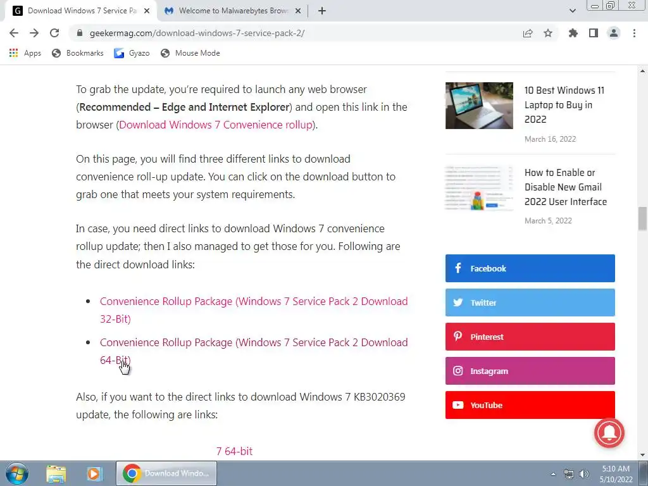
Task: Show hidden tray icons arrow
Action: tap(553, 474)
